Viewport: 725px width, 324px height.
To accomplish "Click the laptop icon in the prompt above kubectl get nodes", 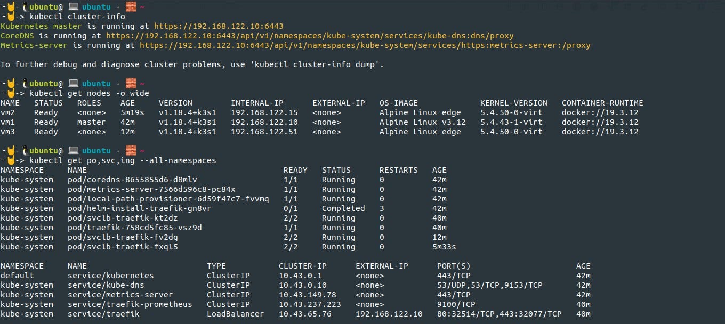I will point(74,84).
